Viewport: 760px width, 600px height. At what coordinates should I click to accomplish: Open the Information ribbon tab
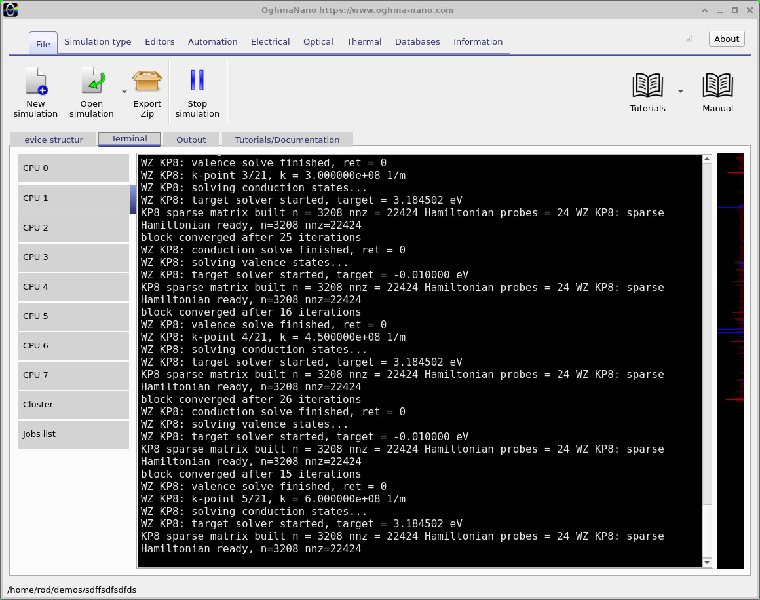[478, 42]
